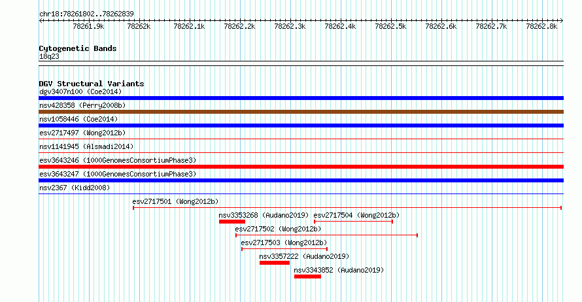Click the 78262k ruler tick label
This screenshot has height=302, width=582.
[139, 26]
